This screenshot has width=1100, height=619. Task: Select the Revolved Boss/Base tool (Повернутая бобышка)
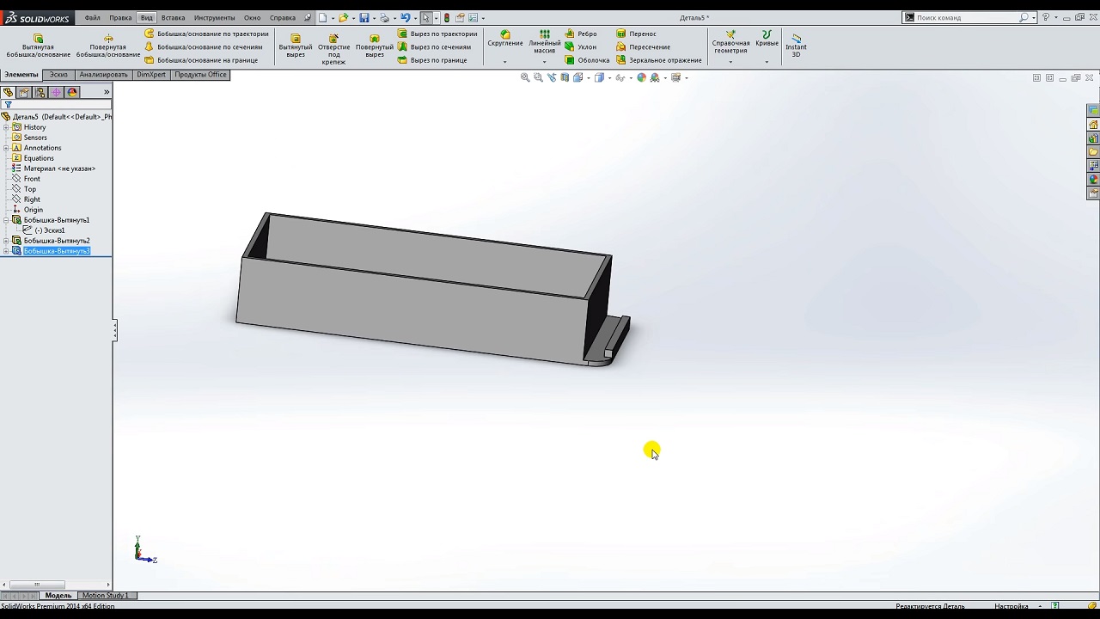click(x=108, y=46)
